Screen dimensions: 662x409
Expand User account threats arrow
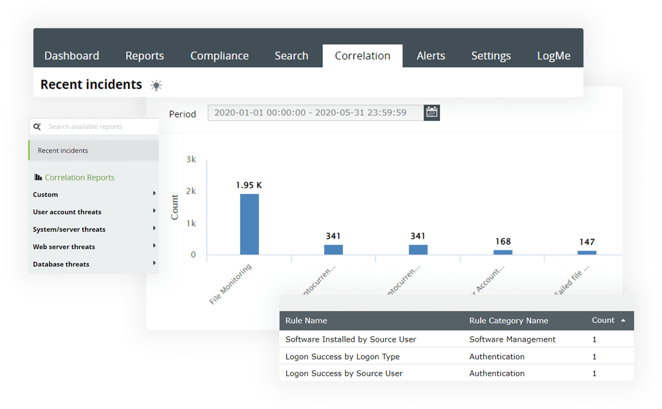click(154, 211)
